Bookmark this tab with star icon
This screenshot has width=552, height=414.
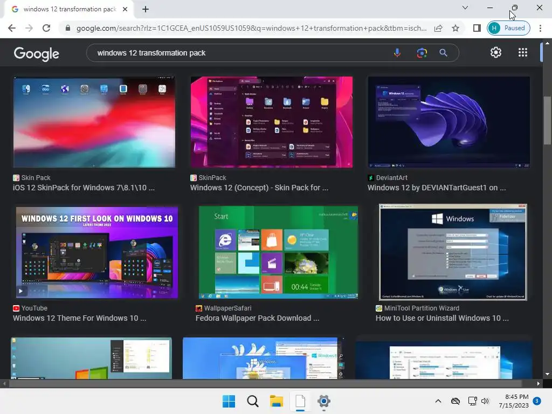pos(456,28)
